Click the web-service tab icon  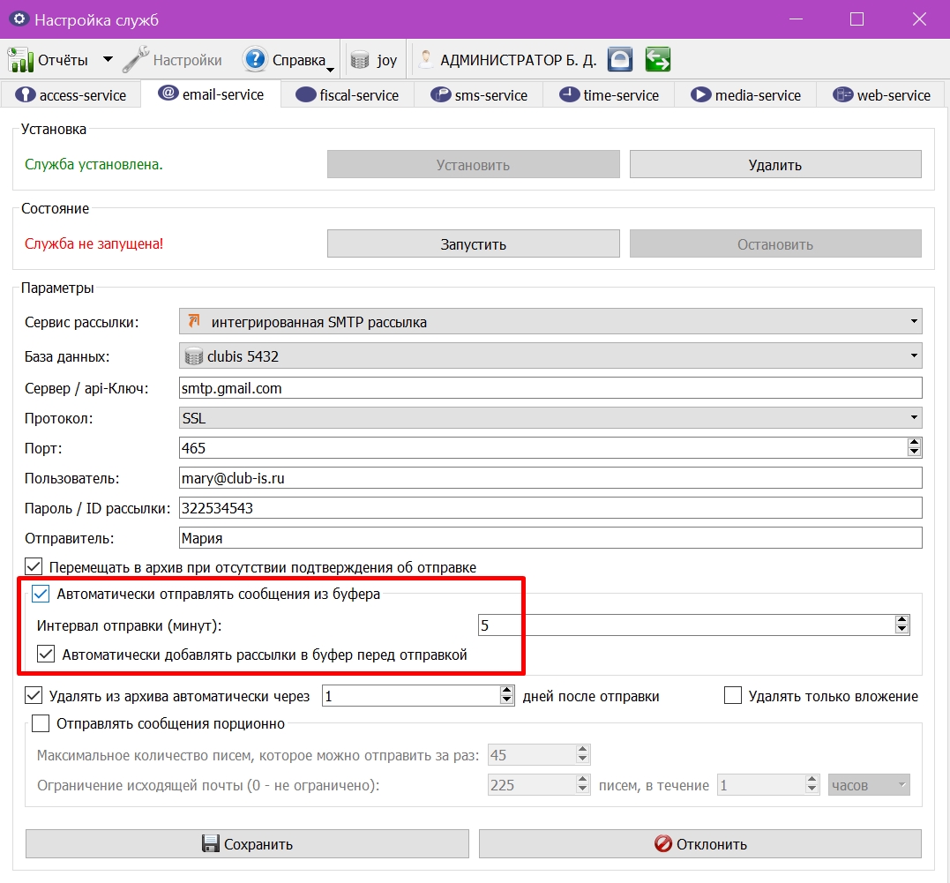coord(842,95)
